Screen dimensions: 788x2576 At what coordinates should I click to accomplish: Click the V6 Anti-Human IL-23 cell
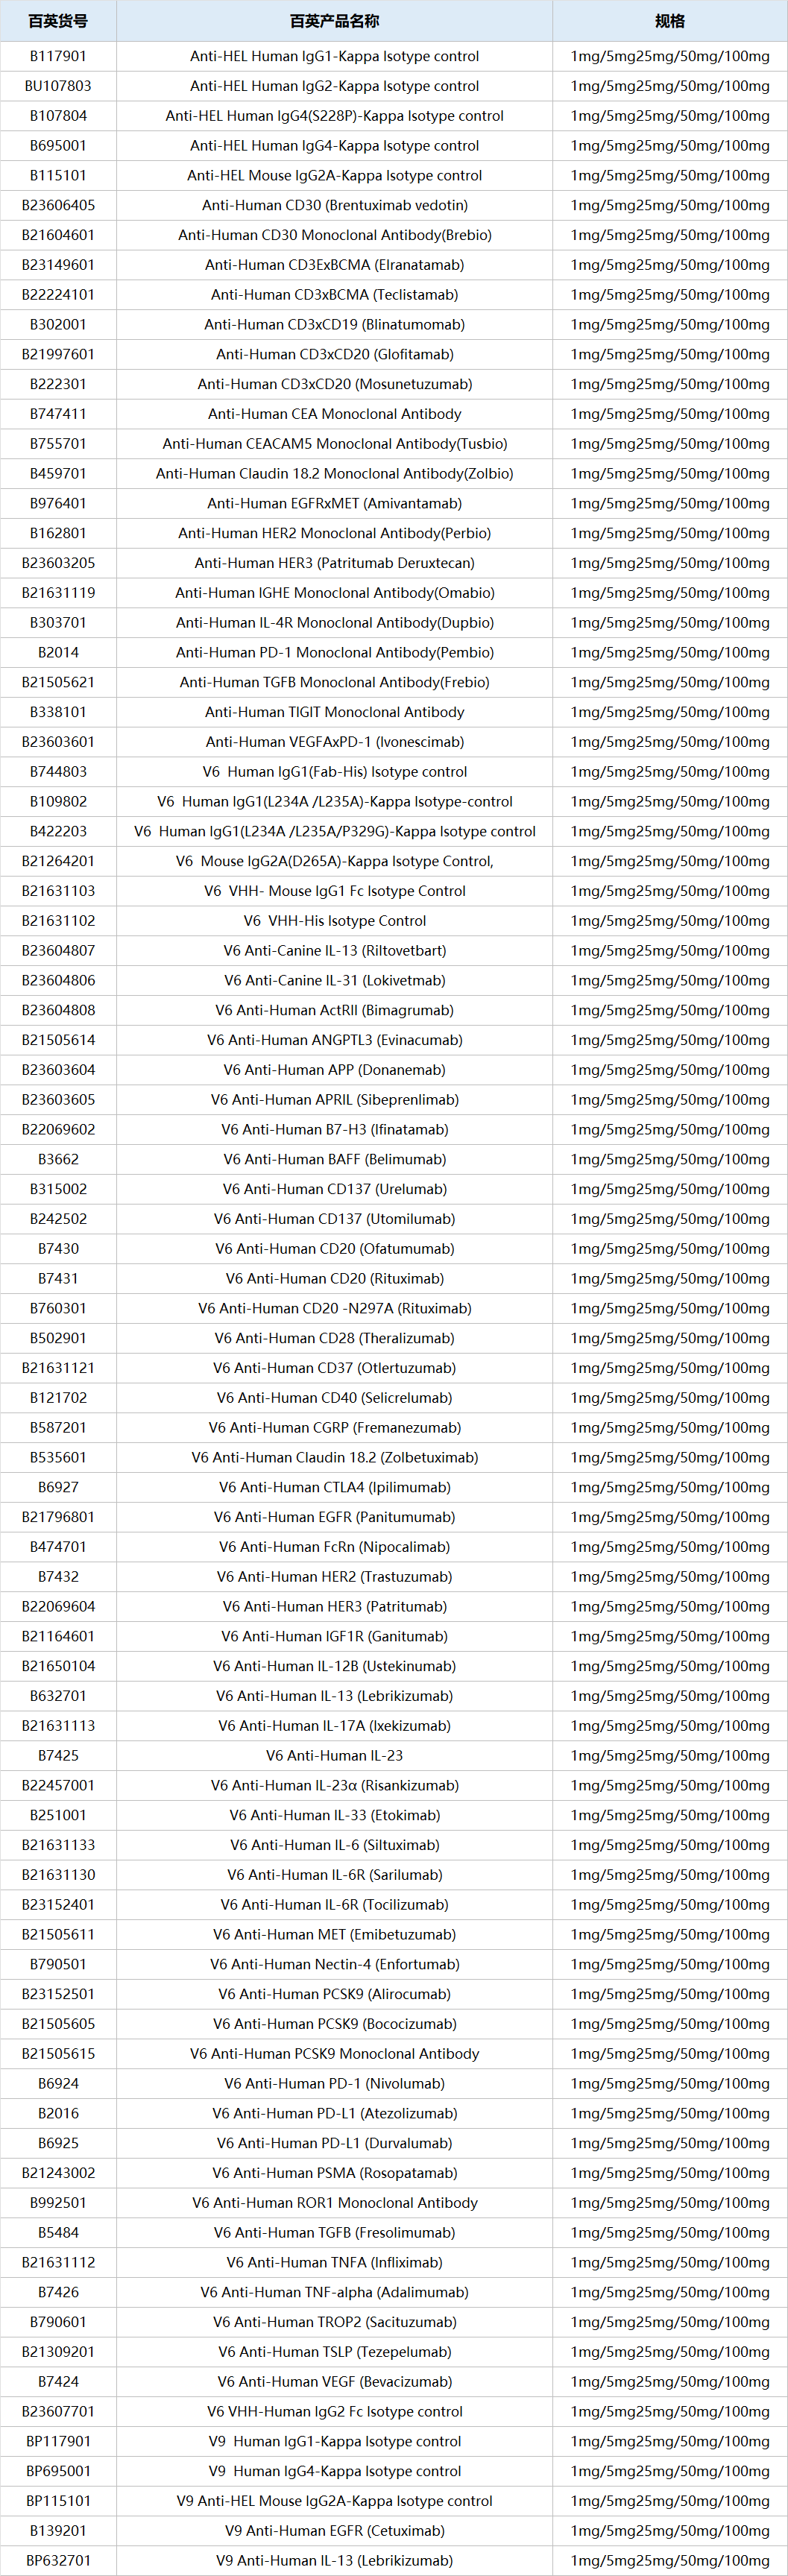click(334, 1755)
